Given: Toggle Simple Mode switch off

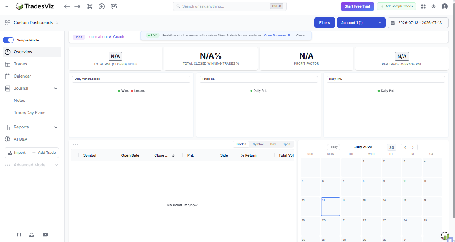Looking at the screenshot, I should pyautogui.click(x=8, y=40).
